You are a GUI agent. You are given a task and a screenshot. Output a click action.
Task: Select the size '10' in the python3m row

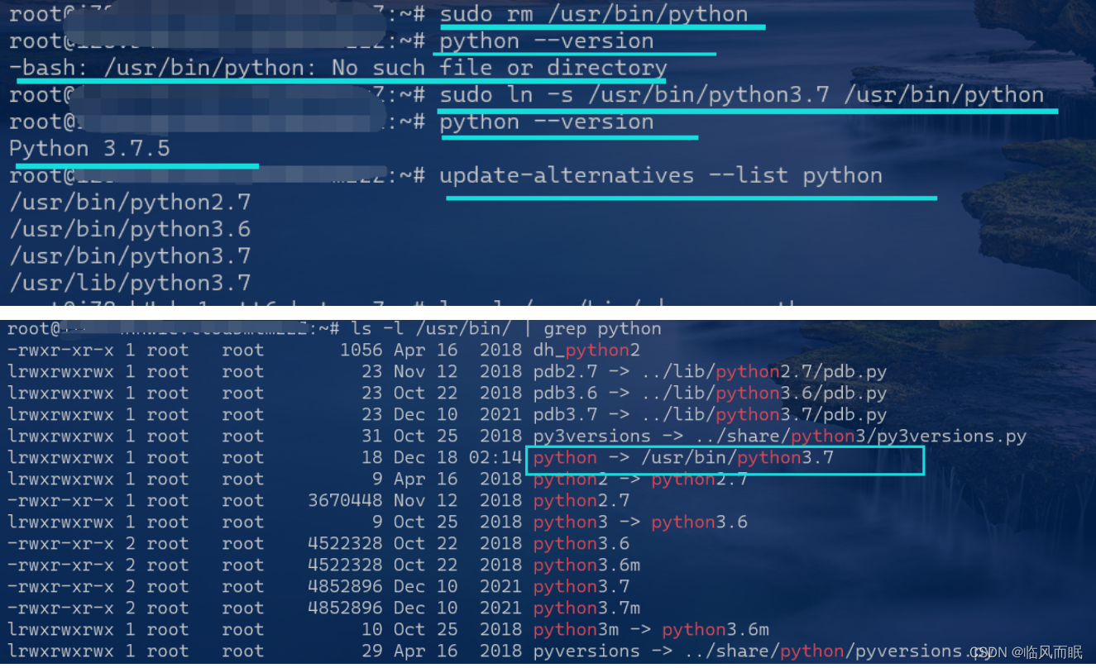(x=372, y=630)
